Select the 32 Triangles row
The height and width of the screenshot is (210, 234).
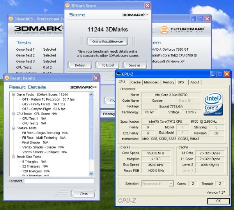(35, 166)
